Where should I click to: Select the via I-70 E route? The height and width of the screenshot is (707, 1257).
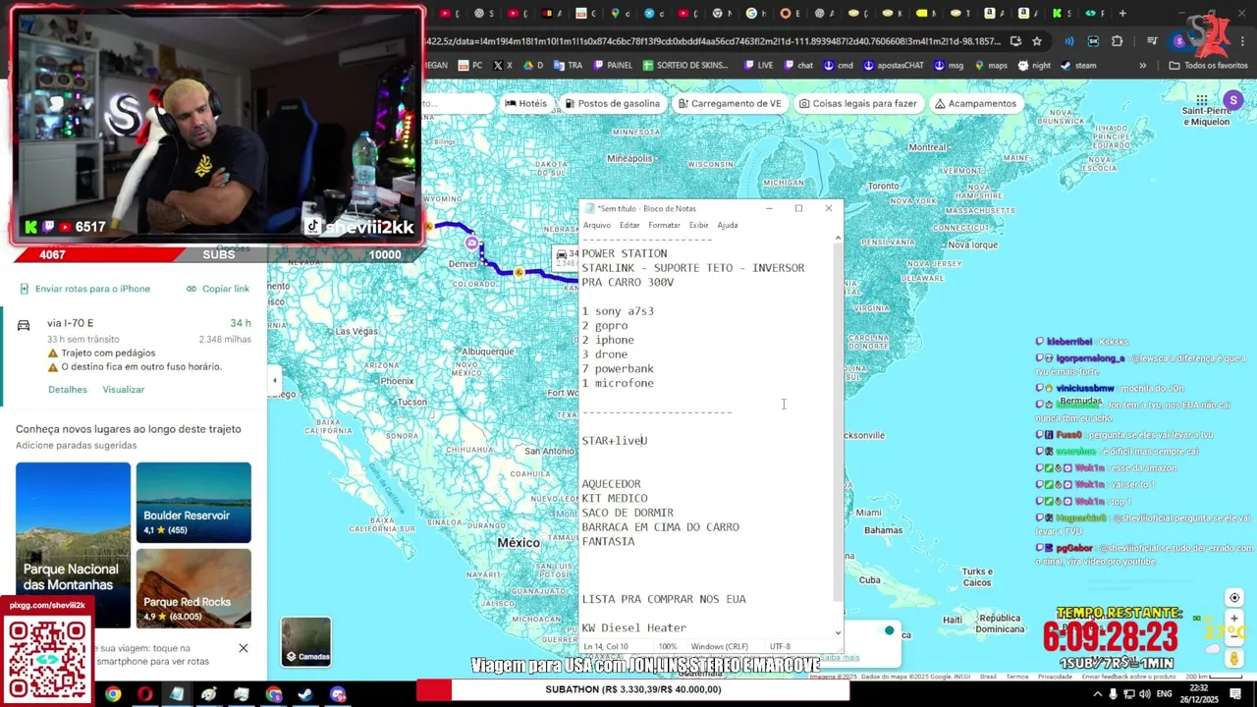[x=134, y=345]
